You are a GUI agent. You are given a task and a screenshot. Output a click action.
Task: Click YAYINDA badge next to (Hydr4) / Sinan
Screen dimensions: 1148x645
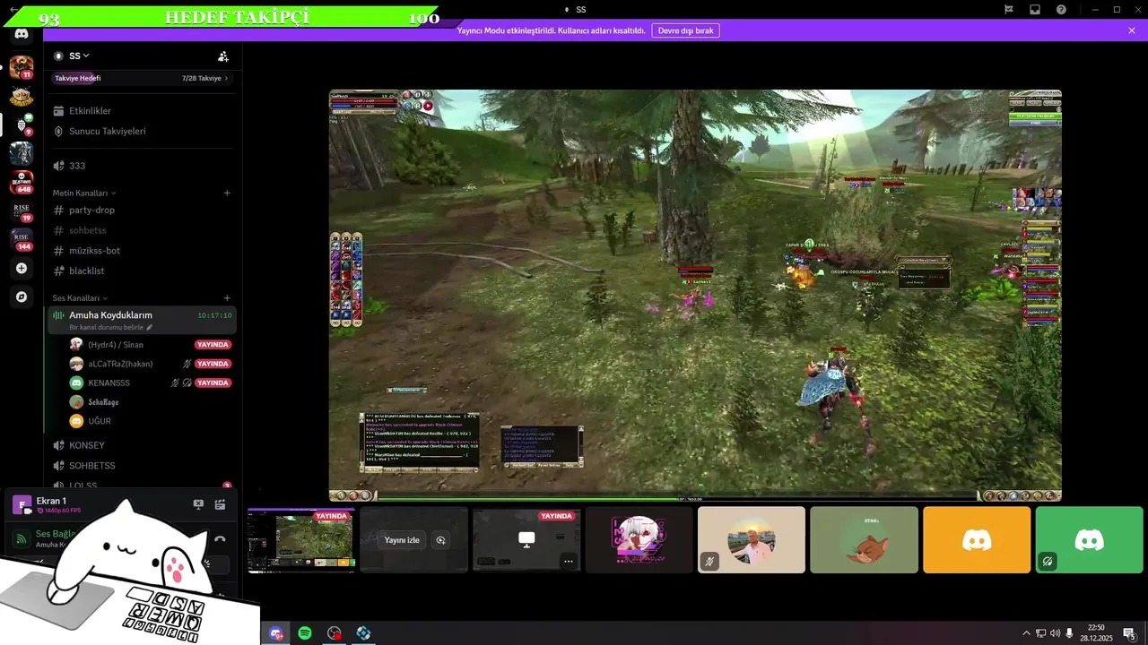(213, 345)
